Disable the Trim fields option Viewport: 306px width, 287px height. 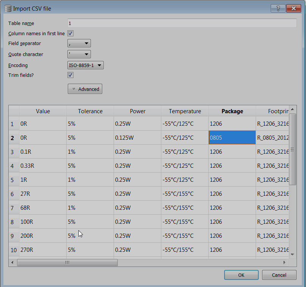(x=70, y=75)
